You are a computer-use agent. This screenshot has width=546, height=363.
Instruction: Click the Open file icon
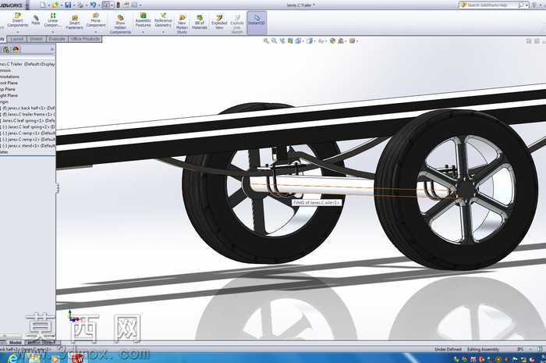(55, 5)
